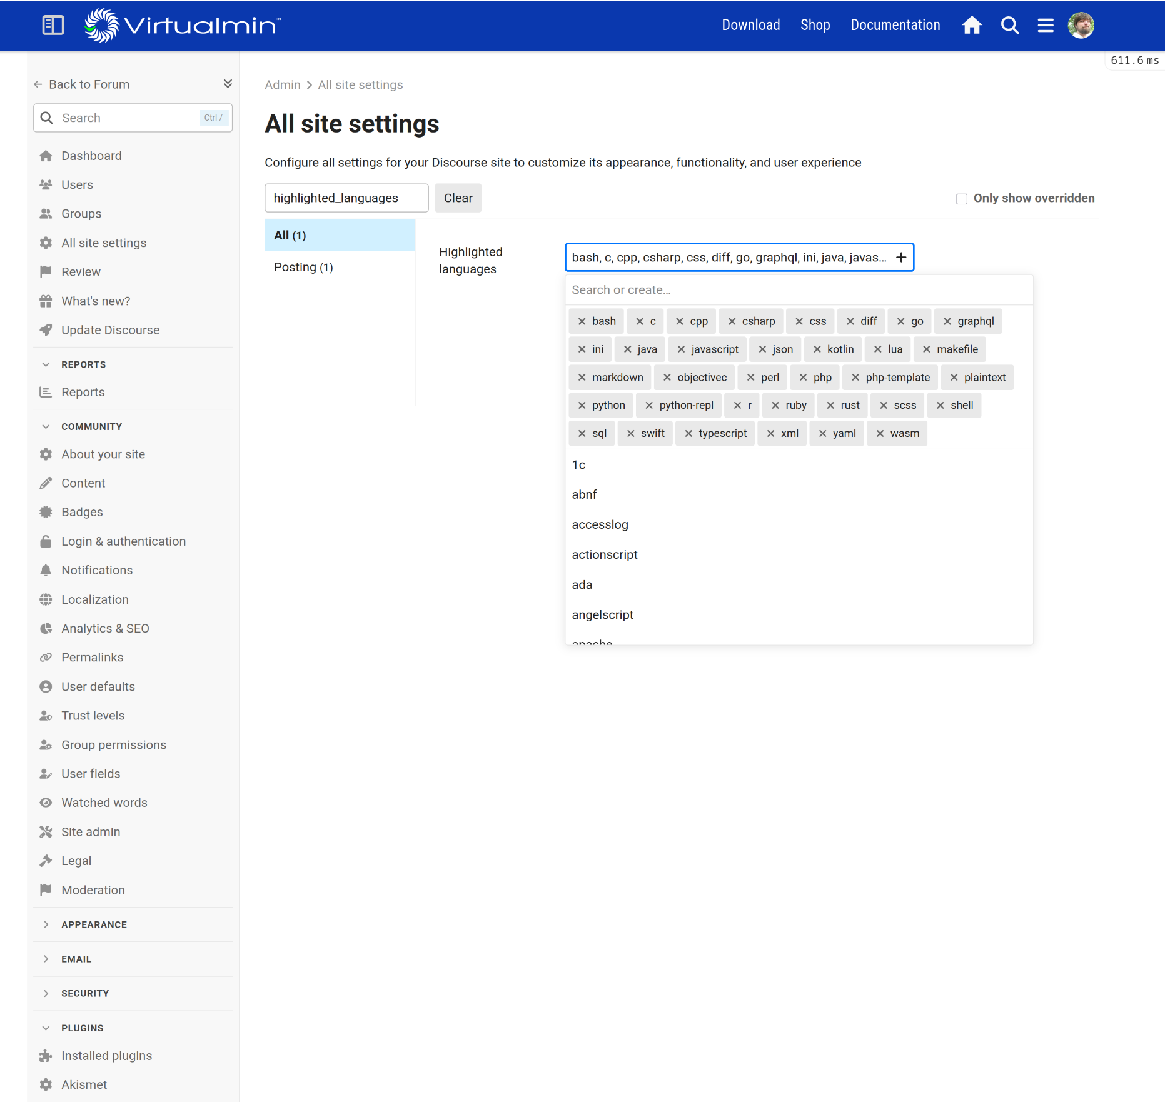The height and width of the screenshot is (1102, 1165).
Task: Toggle the sidebar panel icon in header
Action: coord(53,25)
